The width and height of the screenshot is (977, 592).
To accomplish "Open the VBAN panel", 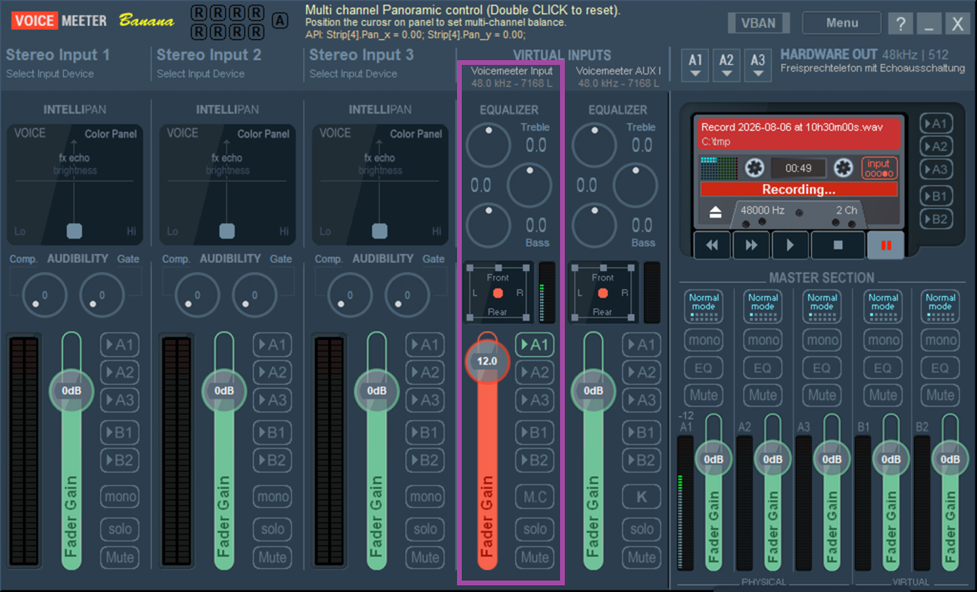I will [759, 23].
